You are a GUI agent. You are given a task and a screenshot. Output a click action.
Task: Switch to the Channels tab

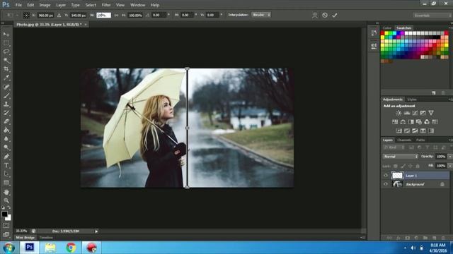(404, 140)
